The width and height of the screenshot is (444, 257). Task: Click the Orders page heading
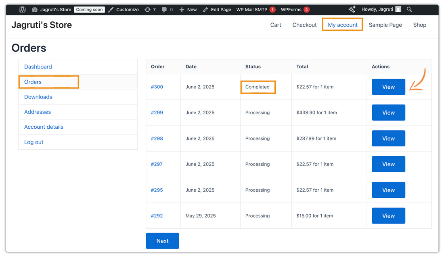[29, 48]
